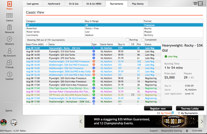This screenshot has width=207, height=134.
Task: Open the Sit & Gos tab
Action: pyautogui.click(x=74, y=4)
